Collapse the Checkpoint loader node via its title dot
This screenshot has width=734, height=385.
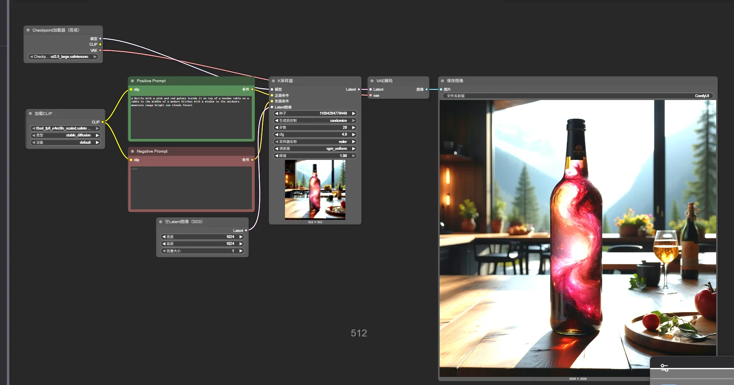click(28, 30)
